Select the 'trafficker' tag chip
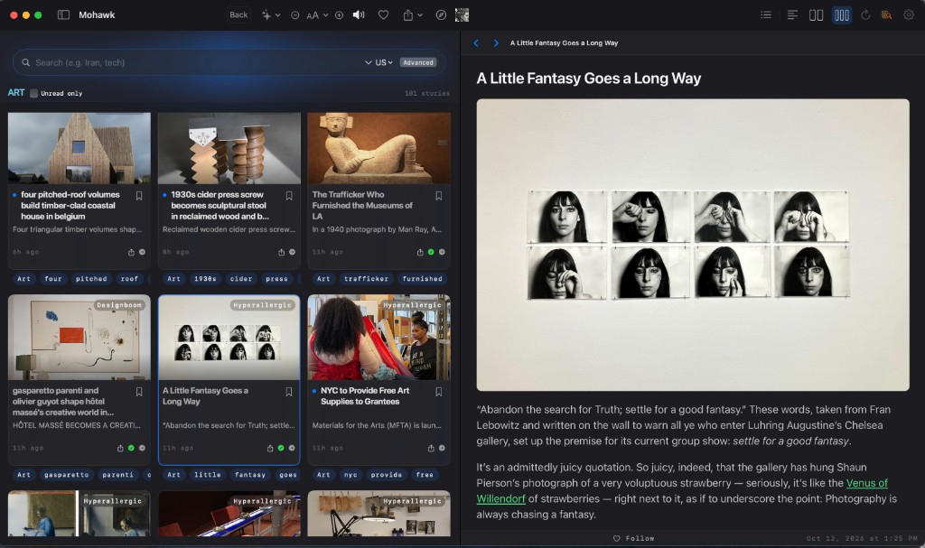 pos(367,278)
